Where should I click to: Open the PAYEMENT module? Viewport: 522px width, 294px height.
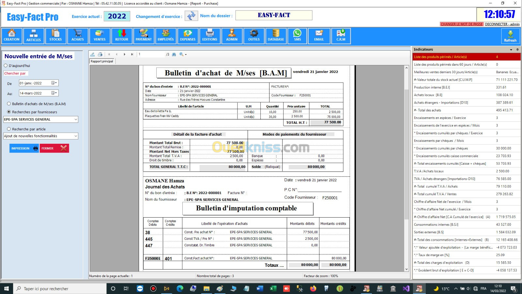point(144,36)
